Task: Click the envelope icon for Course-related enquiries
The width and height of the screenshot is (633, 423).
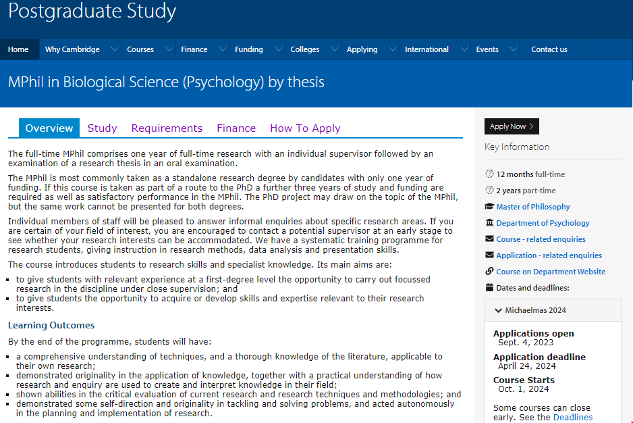Action: click(489, 239)
